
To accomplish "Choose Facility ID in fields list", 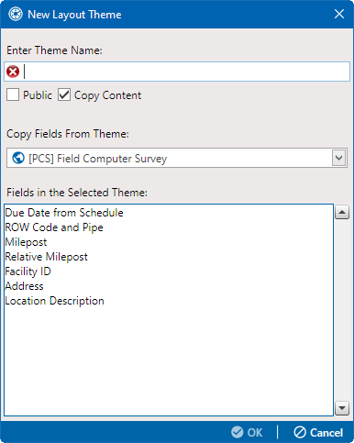I will (28, 271).
